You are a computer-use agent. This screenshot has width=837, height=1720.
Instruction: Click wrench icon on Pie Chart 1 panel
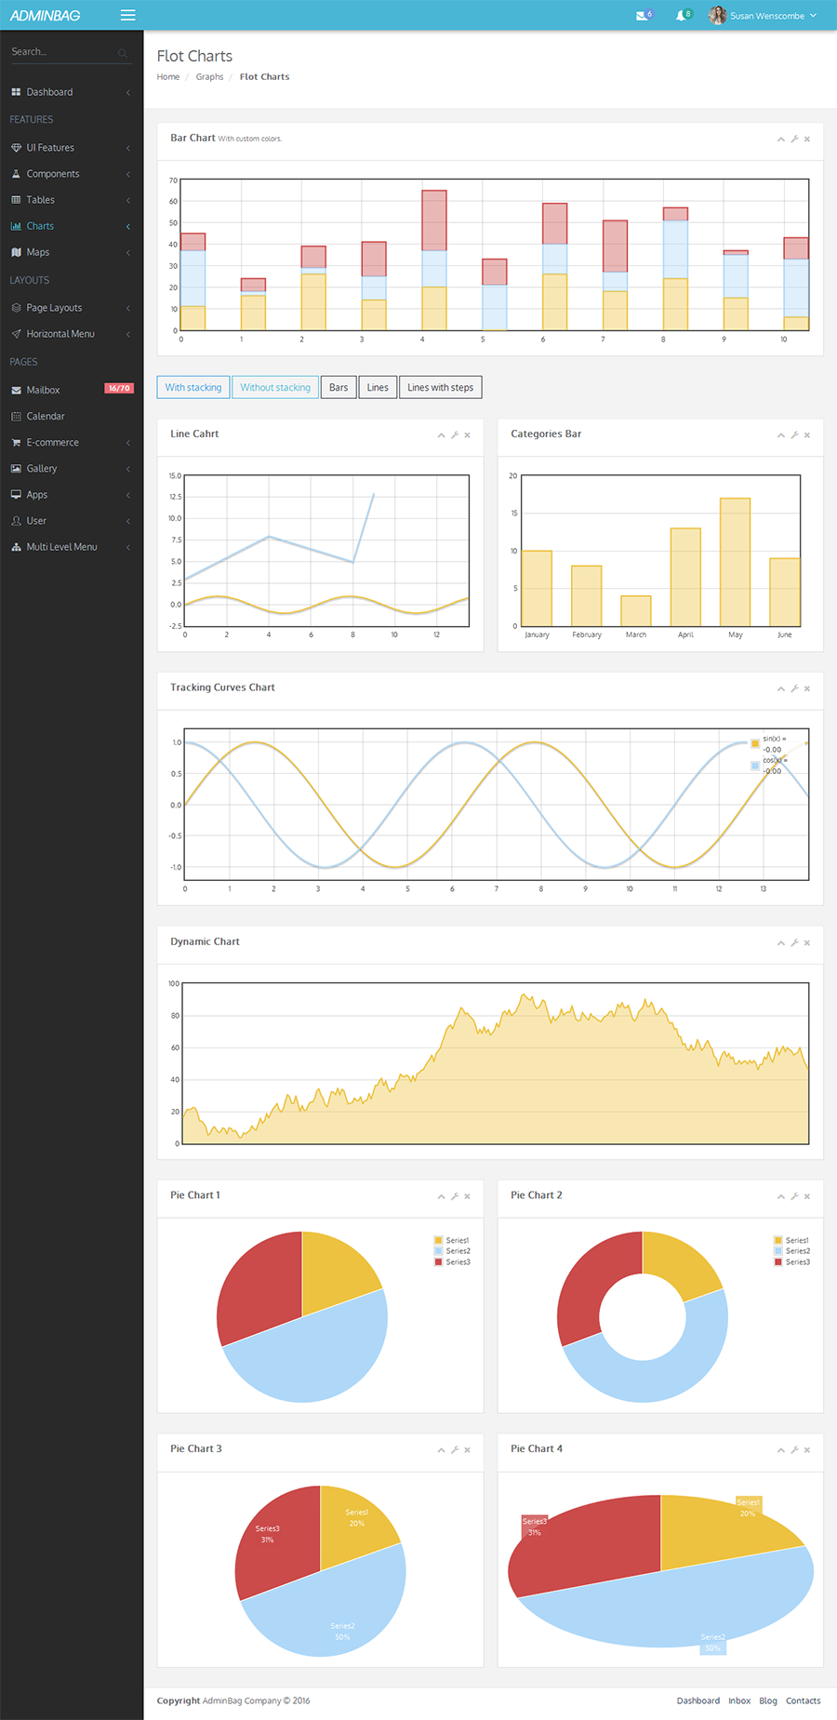(455, 1196)
